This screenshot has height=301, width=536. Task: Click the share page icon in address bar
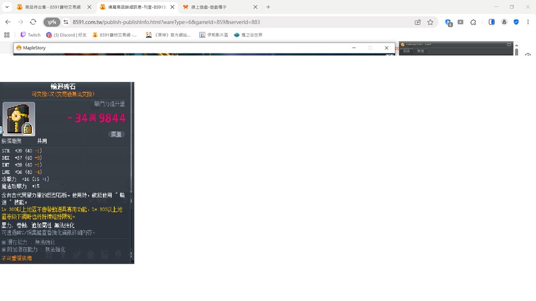[x=418, y=22]
